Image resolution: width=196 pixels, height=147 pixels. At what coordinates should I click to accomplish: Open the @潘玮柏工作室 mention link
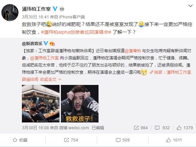[44, 58]
